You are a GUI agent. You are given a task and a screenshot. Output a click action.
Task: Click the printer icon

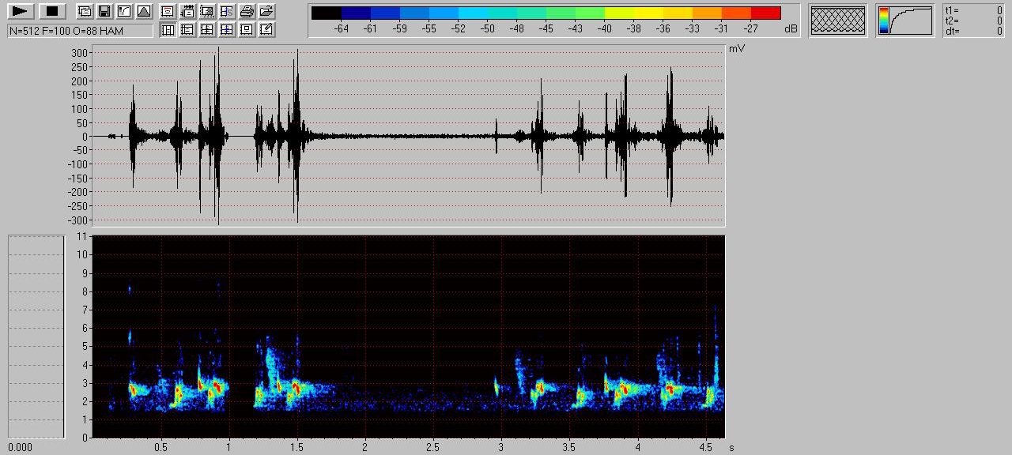(247, 11)
